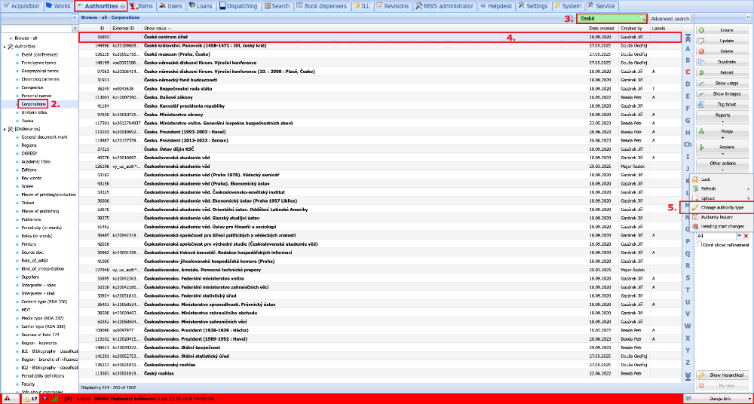Open the yellow warning counter showing 17

(30, 399)
